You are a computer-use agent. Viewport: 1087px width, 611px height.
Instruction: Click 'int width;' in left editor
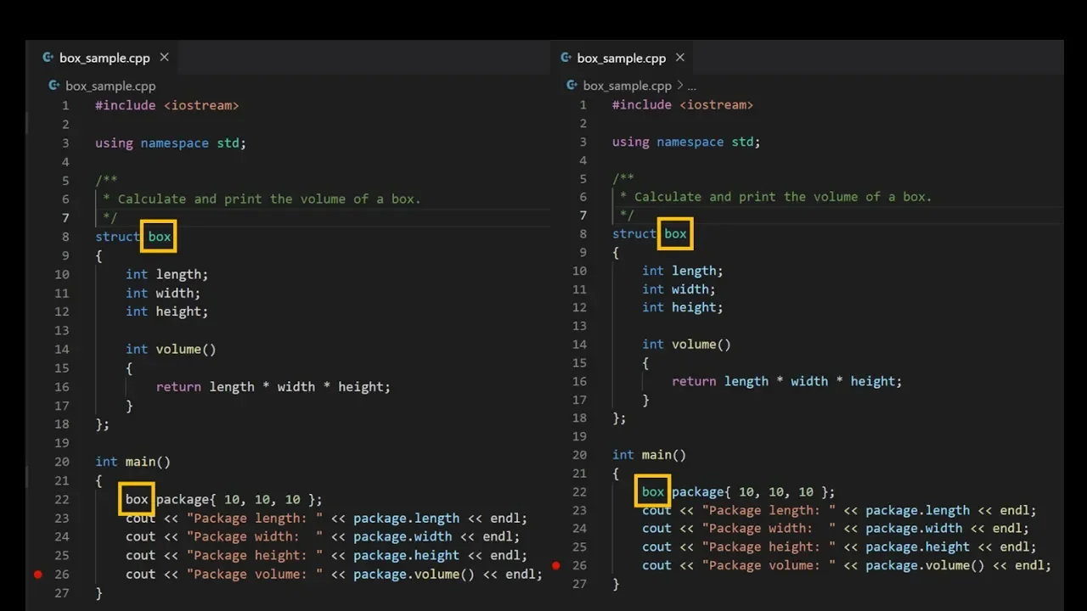(x=163, y=293)
